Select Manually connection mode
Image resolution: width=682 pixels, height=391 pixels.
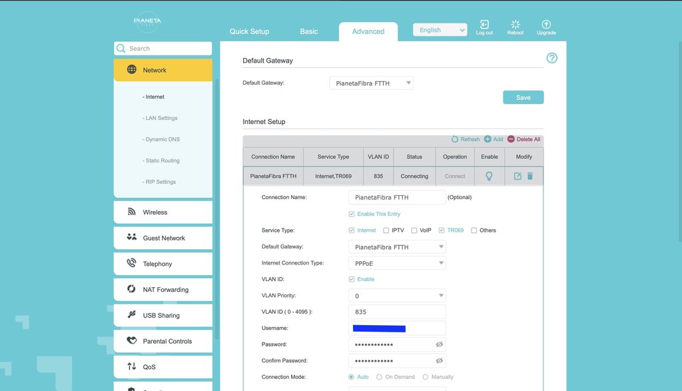click(x=426, y=377)
